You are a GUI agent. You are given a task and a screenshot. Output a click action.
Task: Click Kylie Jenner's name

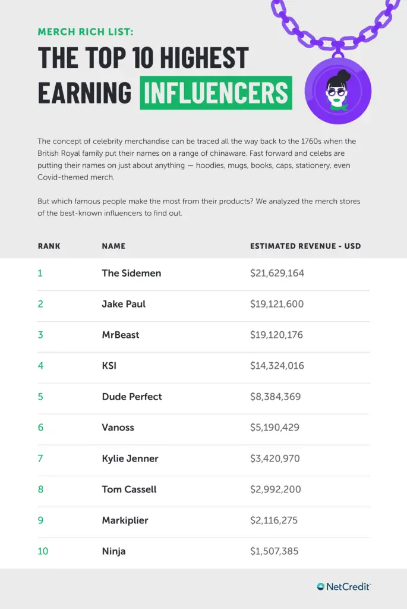coord(130,459)
